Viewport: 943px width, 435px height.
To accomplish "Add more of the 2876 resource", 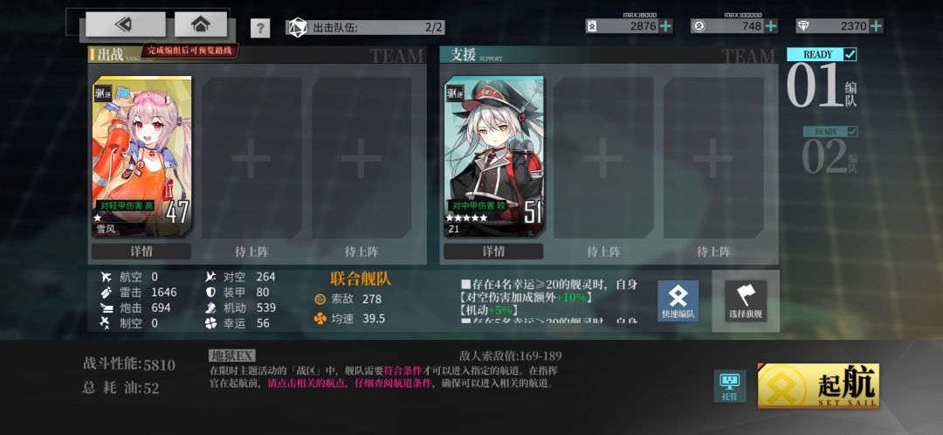I will [x=665, y=26].
